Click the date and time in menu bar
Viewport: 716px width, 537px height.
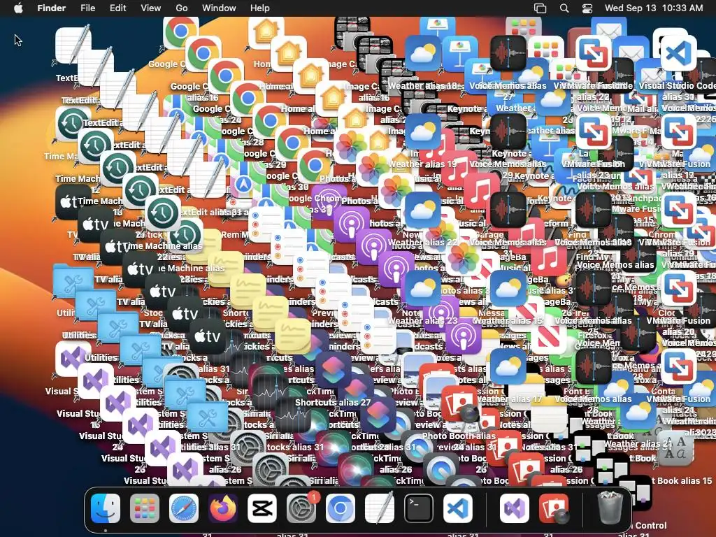tap(654, 8)
